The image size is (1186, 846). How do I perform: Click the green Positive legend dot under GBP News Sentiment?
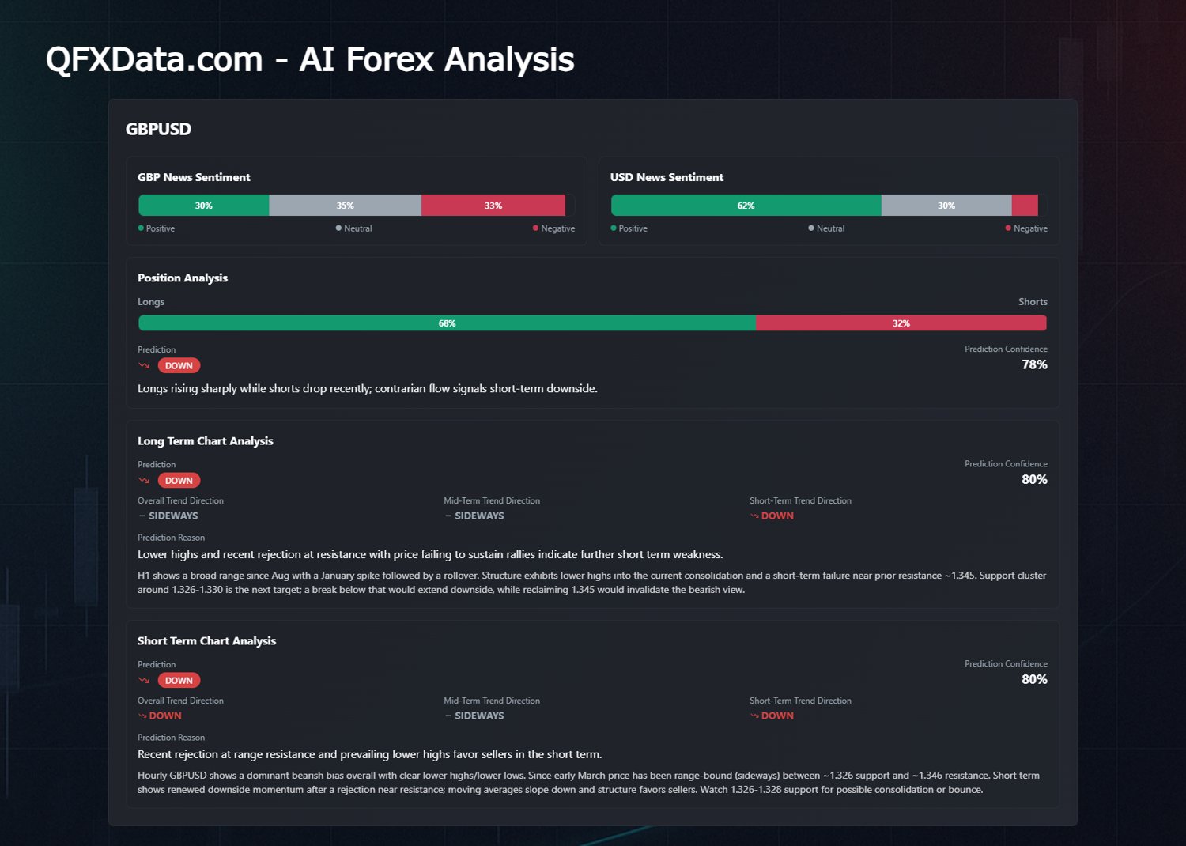coord(141,228)
